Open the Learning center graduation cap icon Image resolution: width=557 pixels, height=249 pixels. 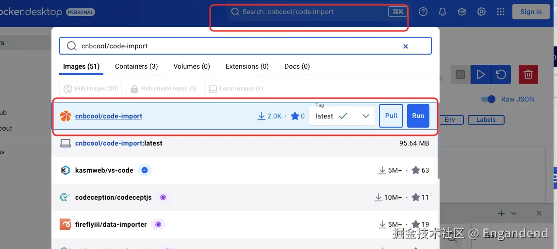(x=462, y=12)
